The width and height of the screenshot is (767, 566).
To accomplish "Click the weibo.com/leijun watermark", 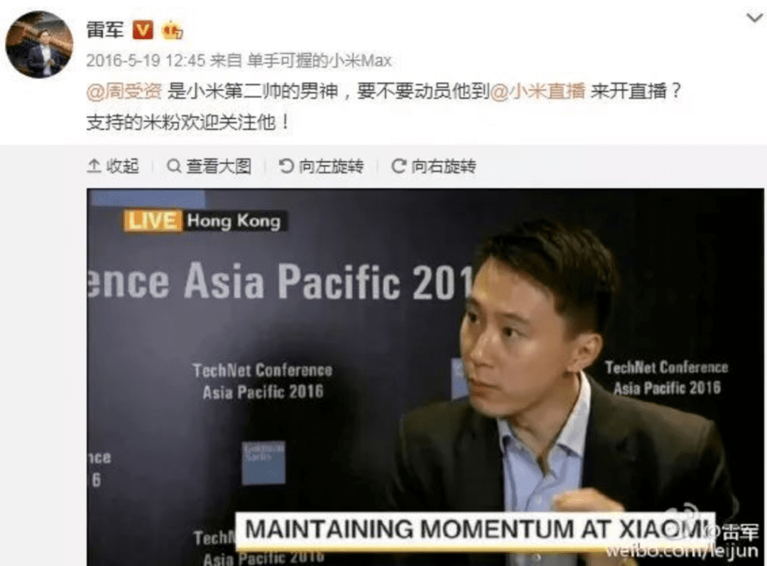I will coord(682,551).
